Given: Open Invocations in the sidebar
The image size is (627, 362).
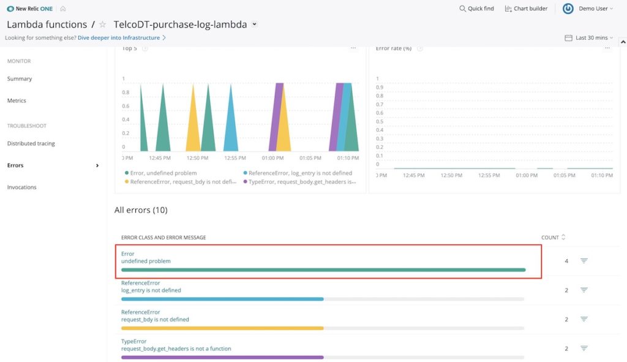Looking at the screenshot, I should (21, 187).
